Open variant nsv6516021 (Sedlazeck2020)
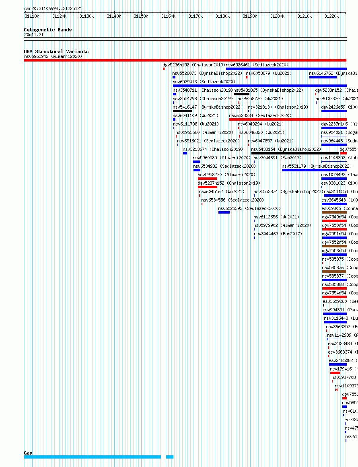358x467 pixels. tap(208, 141)
